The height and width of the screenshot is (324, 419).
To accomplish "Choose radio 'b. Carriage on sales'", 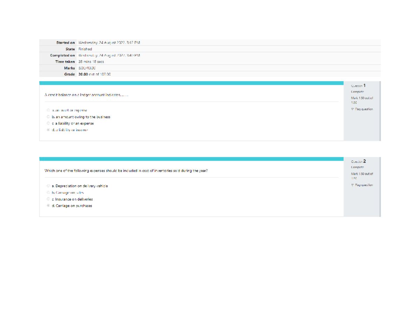I will [x=48, y=193].
